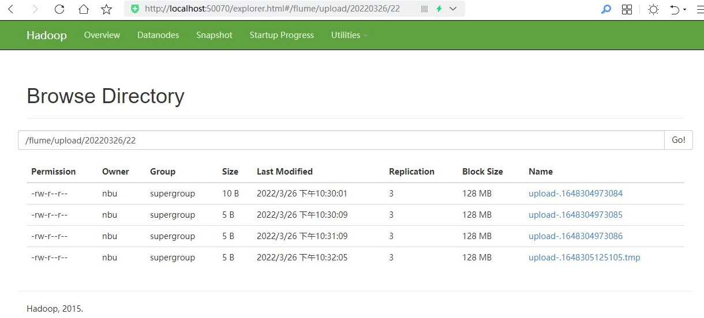Click the QR code icon in address bar
Image resolution: width=704 pixels, height=318 pixels.
[x=425, y=9]
